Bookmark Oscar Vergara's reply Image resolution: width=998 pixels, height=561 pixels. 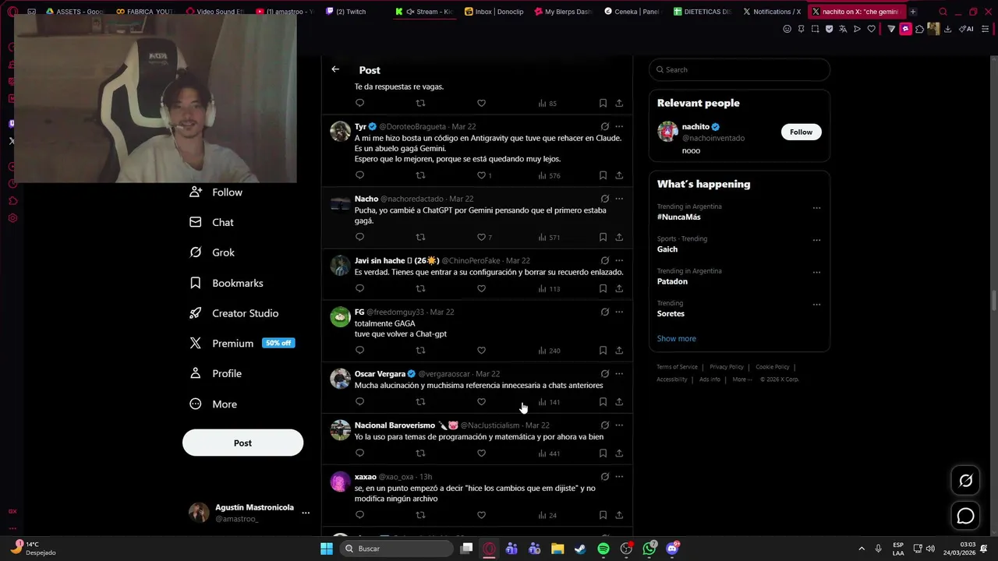click(603, 402)
